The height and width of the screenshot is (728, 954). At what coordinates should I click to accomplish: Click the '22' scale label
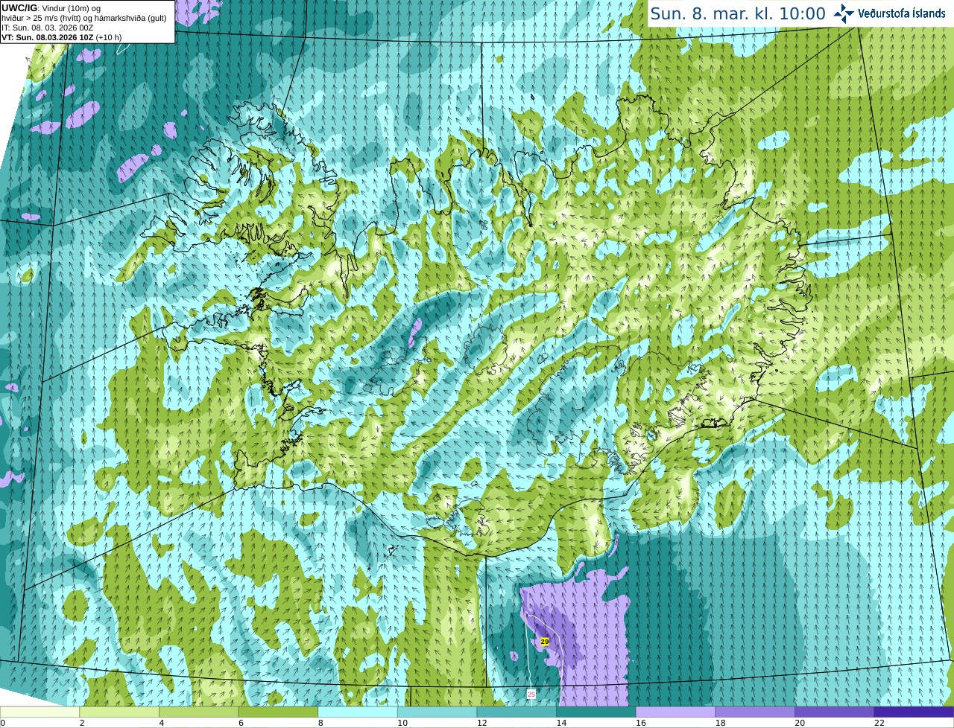(879, 723)
